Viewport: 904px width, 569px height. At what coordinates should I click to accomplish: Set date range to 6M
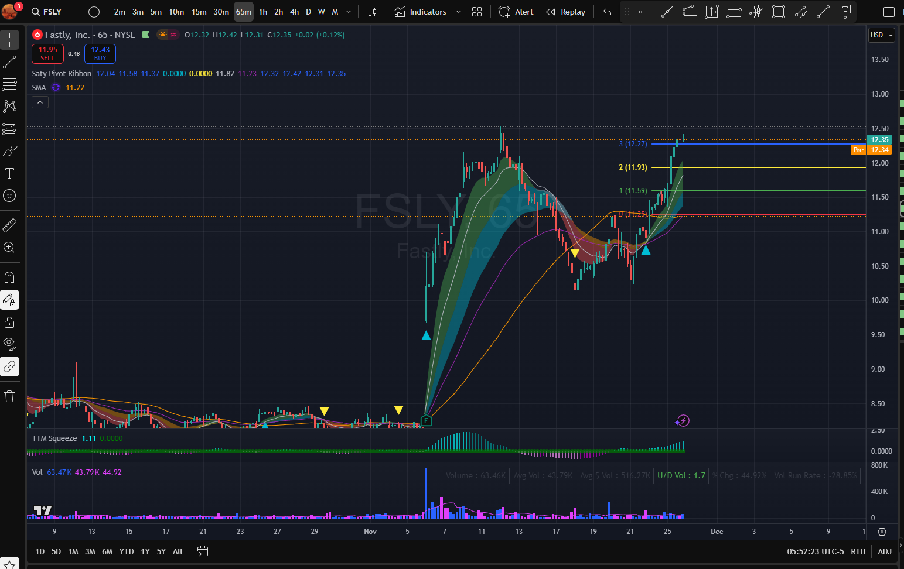point(107,551)
